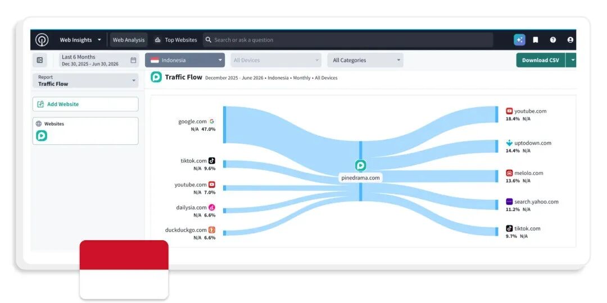Open the All Devices dropdown

[x=276, y=60]
